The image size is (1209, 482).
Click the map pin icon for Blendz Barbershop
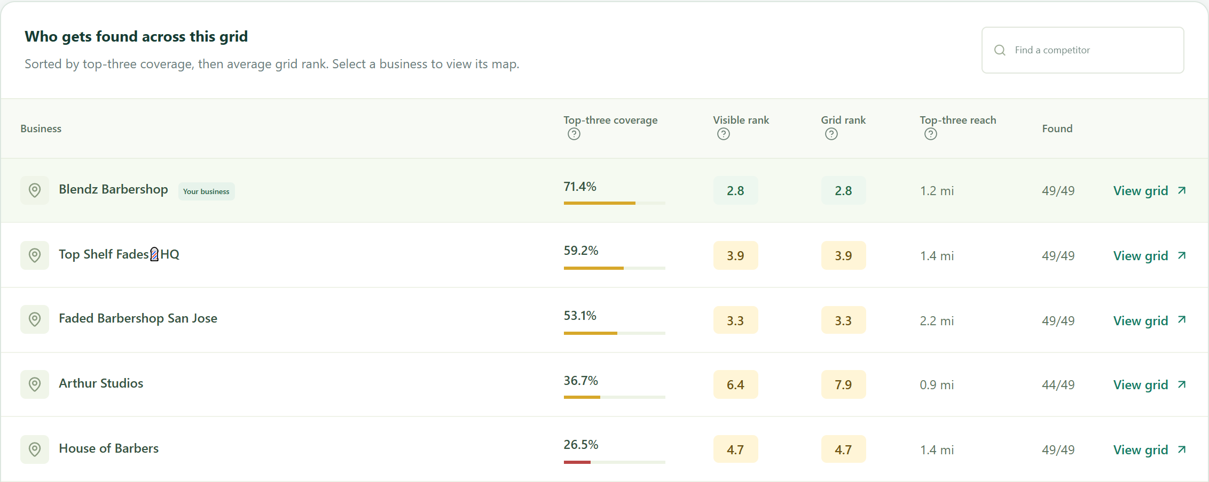(x=35, y=190)
